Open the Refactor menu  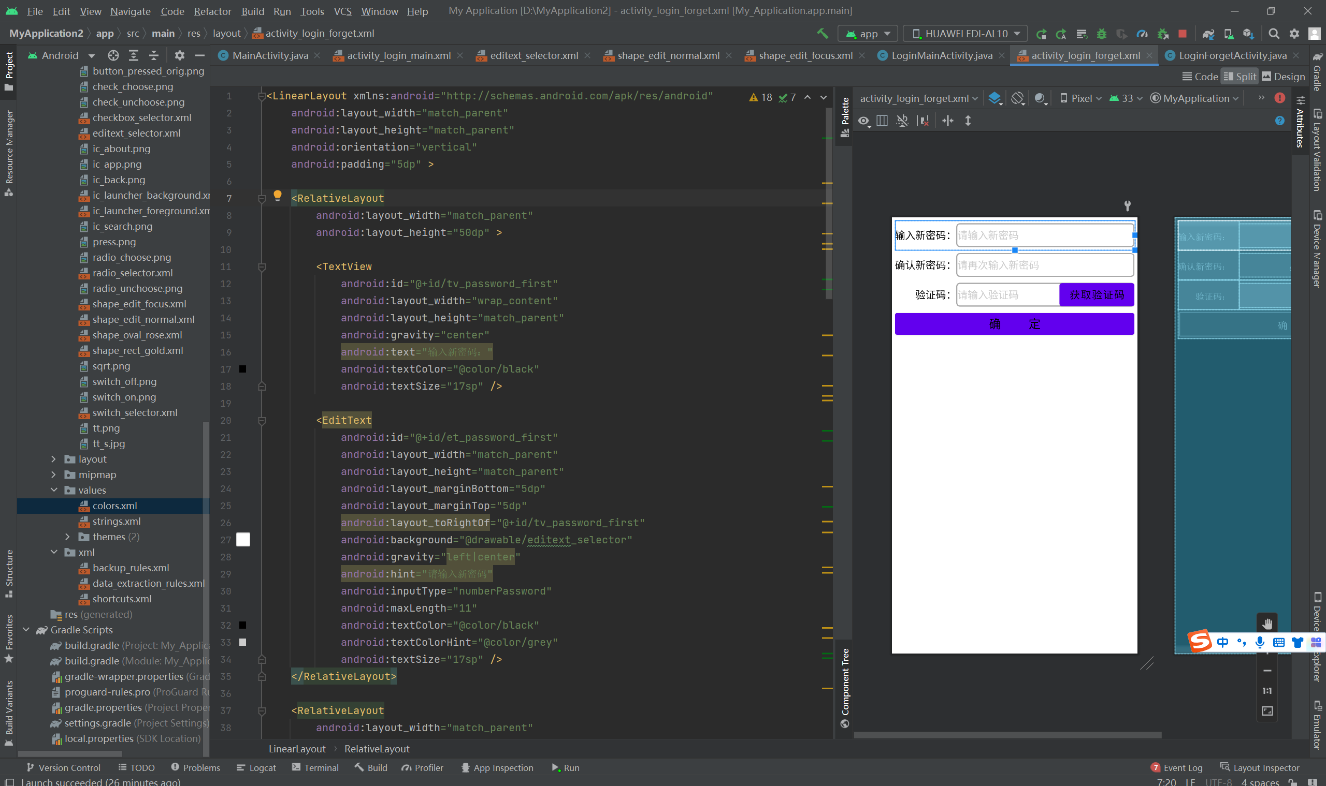212,11
